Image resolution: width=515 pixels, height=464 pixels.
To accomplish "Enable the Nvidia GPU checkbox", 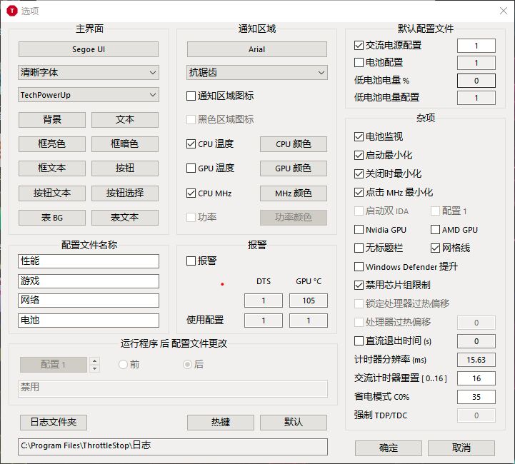I will [x=359, y=229].
